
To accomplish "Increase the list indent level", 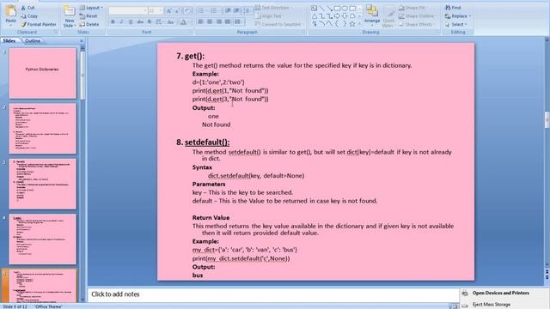I will 237,11.
